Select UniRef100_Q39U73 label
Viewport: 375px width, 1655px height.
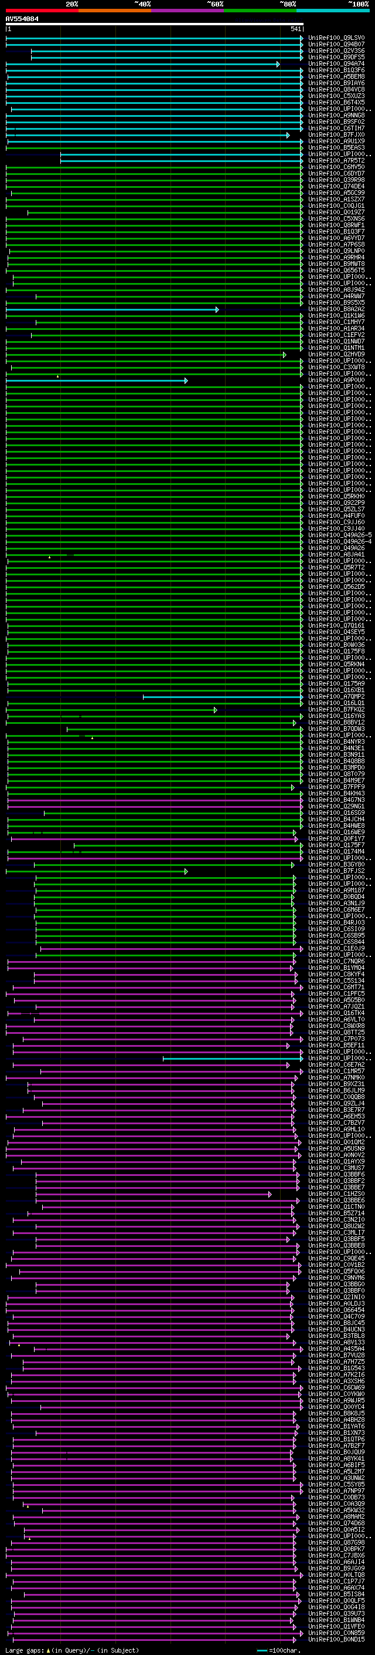click(x=336, y=1613)
